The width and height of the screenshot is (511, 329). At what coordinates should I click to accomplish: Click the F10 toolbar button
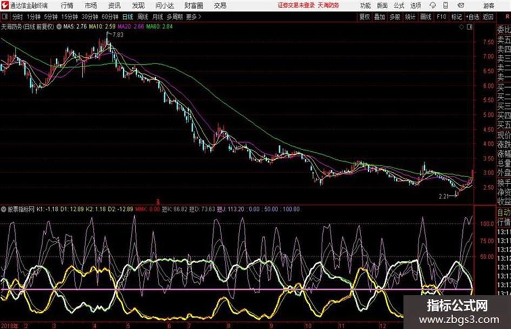tap(441, 17)
